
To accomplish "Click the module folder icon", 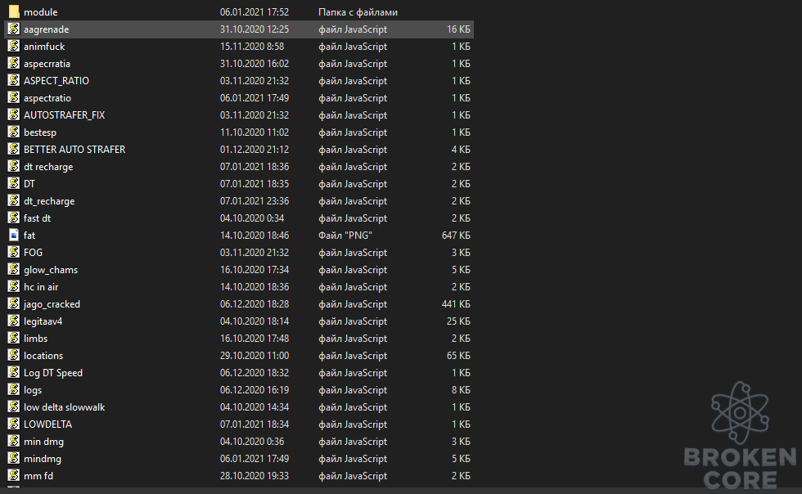I will 14,11.
